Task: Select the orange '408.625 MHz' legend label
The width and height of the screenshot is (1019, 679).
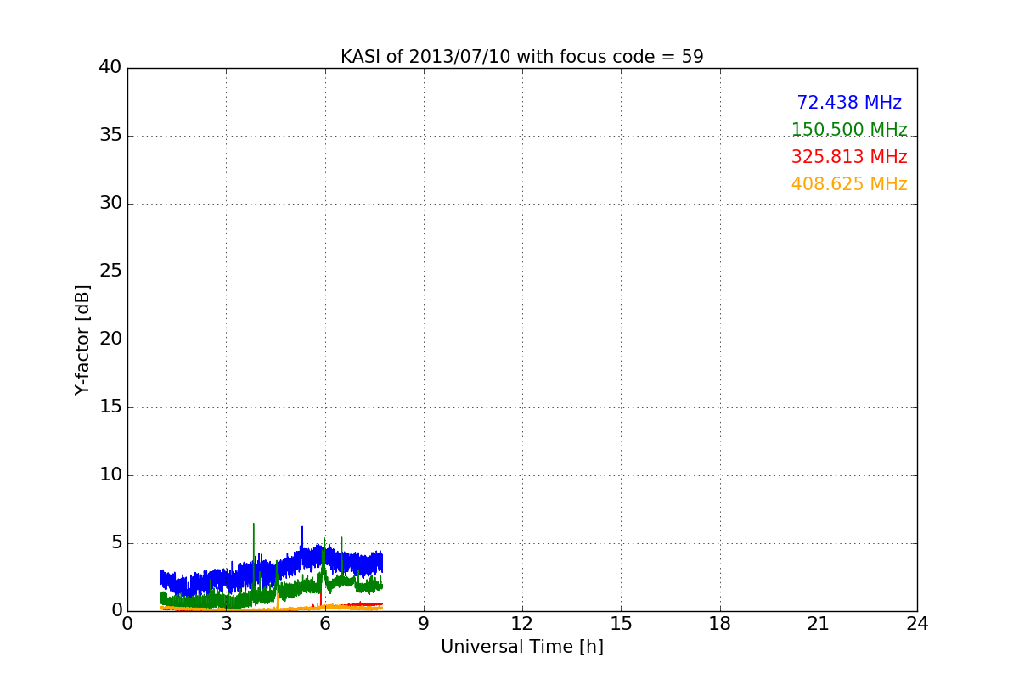Action: tap(849, 184)
